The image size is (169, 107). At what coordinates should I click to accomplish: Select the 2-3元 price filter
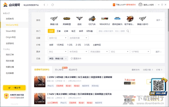(78, 45)
